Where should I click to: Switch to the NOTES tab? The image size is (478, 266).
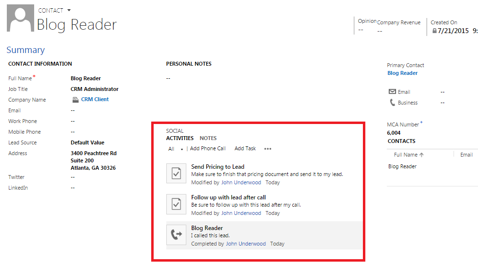point(208,138)
